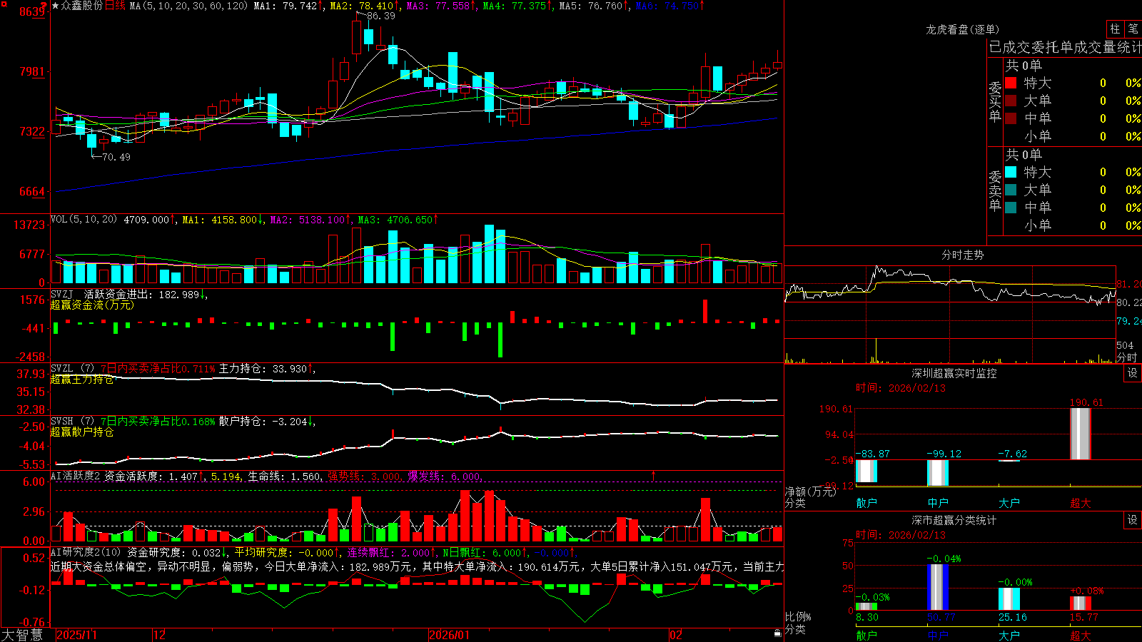This screenshot has width=1142, height=642.
Task: Click the small red square icon at top-left
Action: click(4, 4)
